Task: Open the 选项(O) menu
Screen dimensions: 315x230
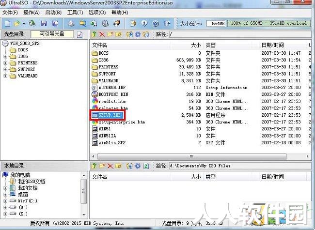Action: 97,13
